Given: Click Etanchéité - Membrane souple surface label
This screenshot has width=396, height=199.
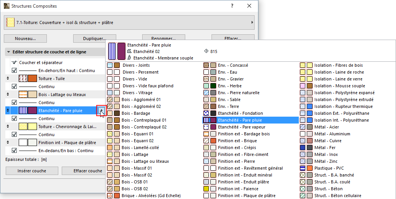Looking at the screenshot, I should [163, 58].
